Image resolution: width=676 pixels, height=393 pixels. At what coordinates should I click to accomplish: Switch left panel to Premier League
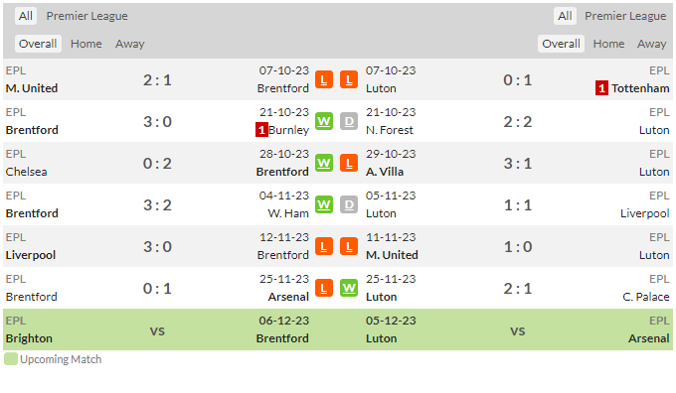pyautogui.click(x=87, y=16)
